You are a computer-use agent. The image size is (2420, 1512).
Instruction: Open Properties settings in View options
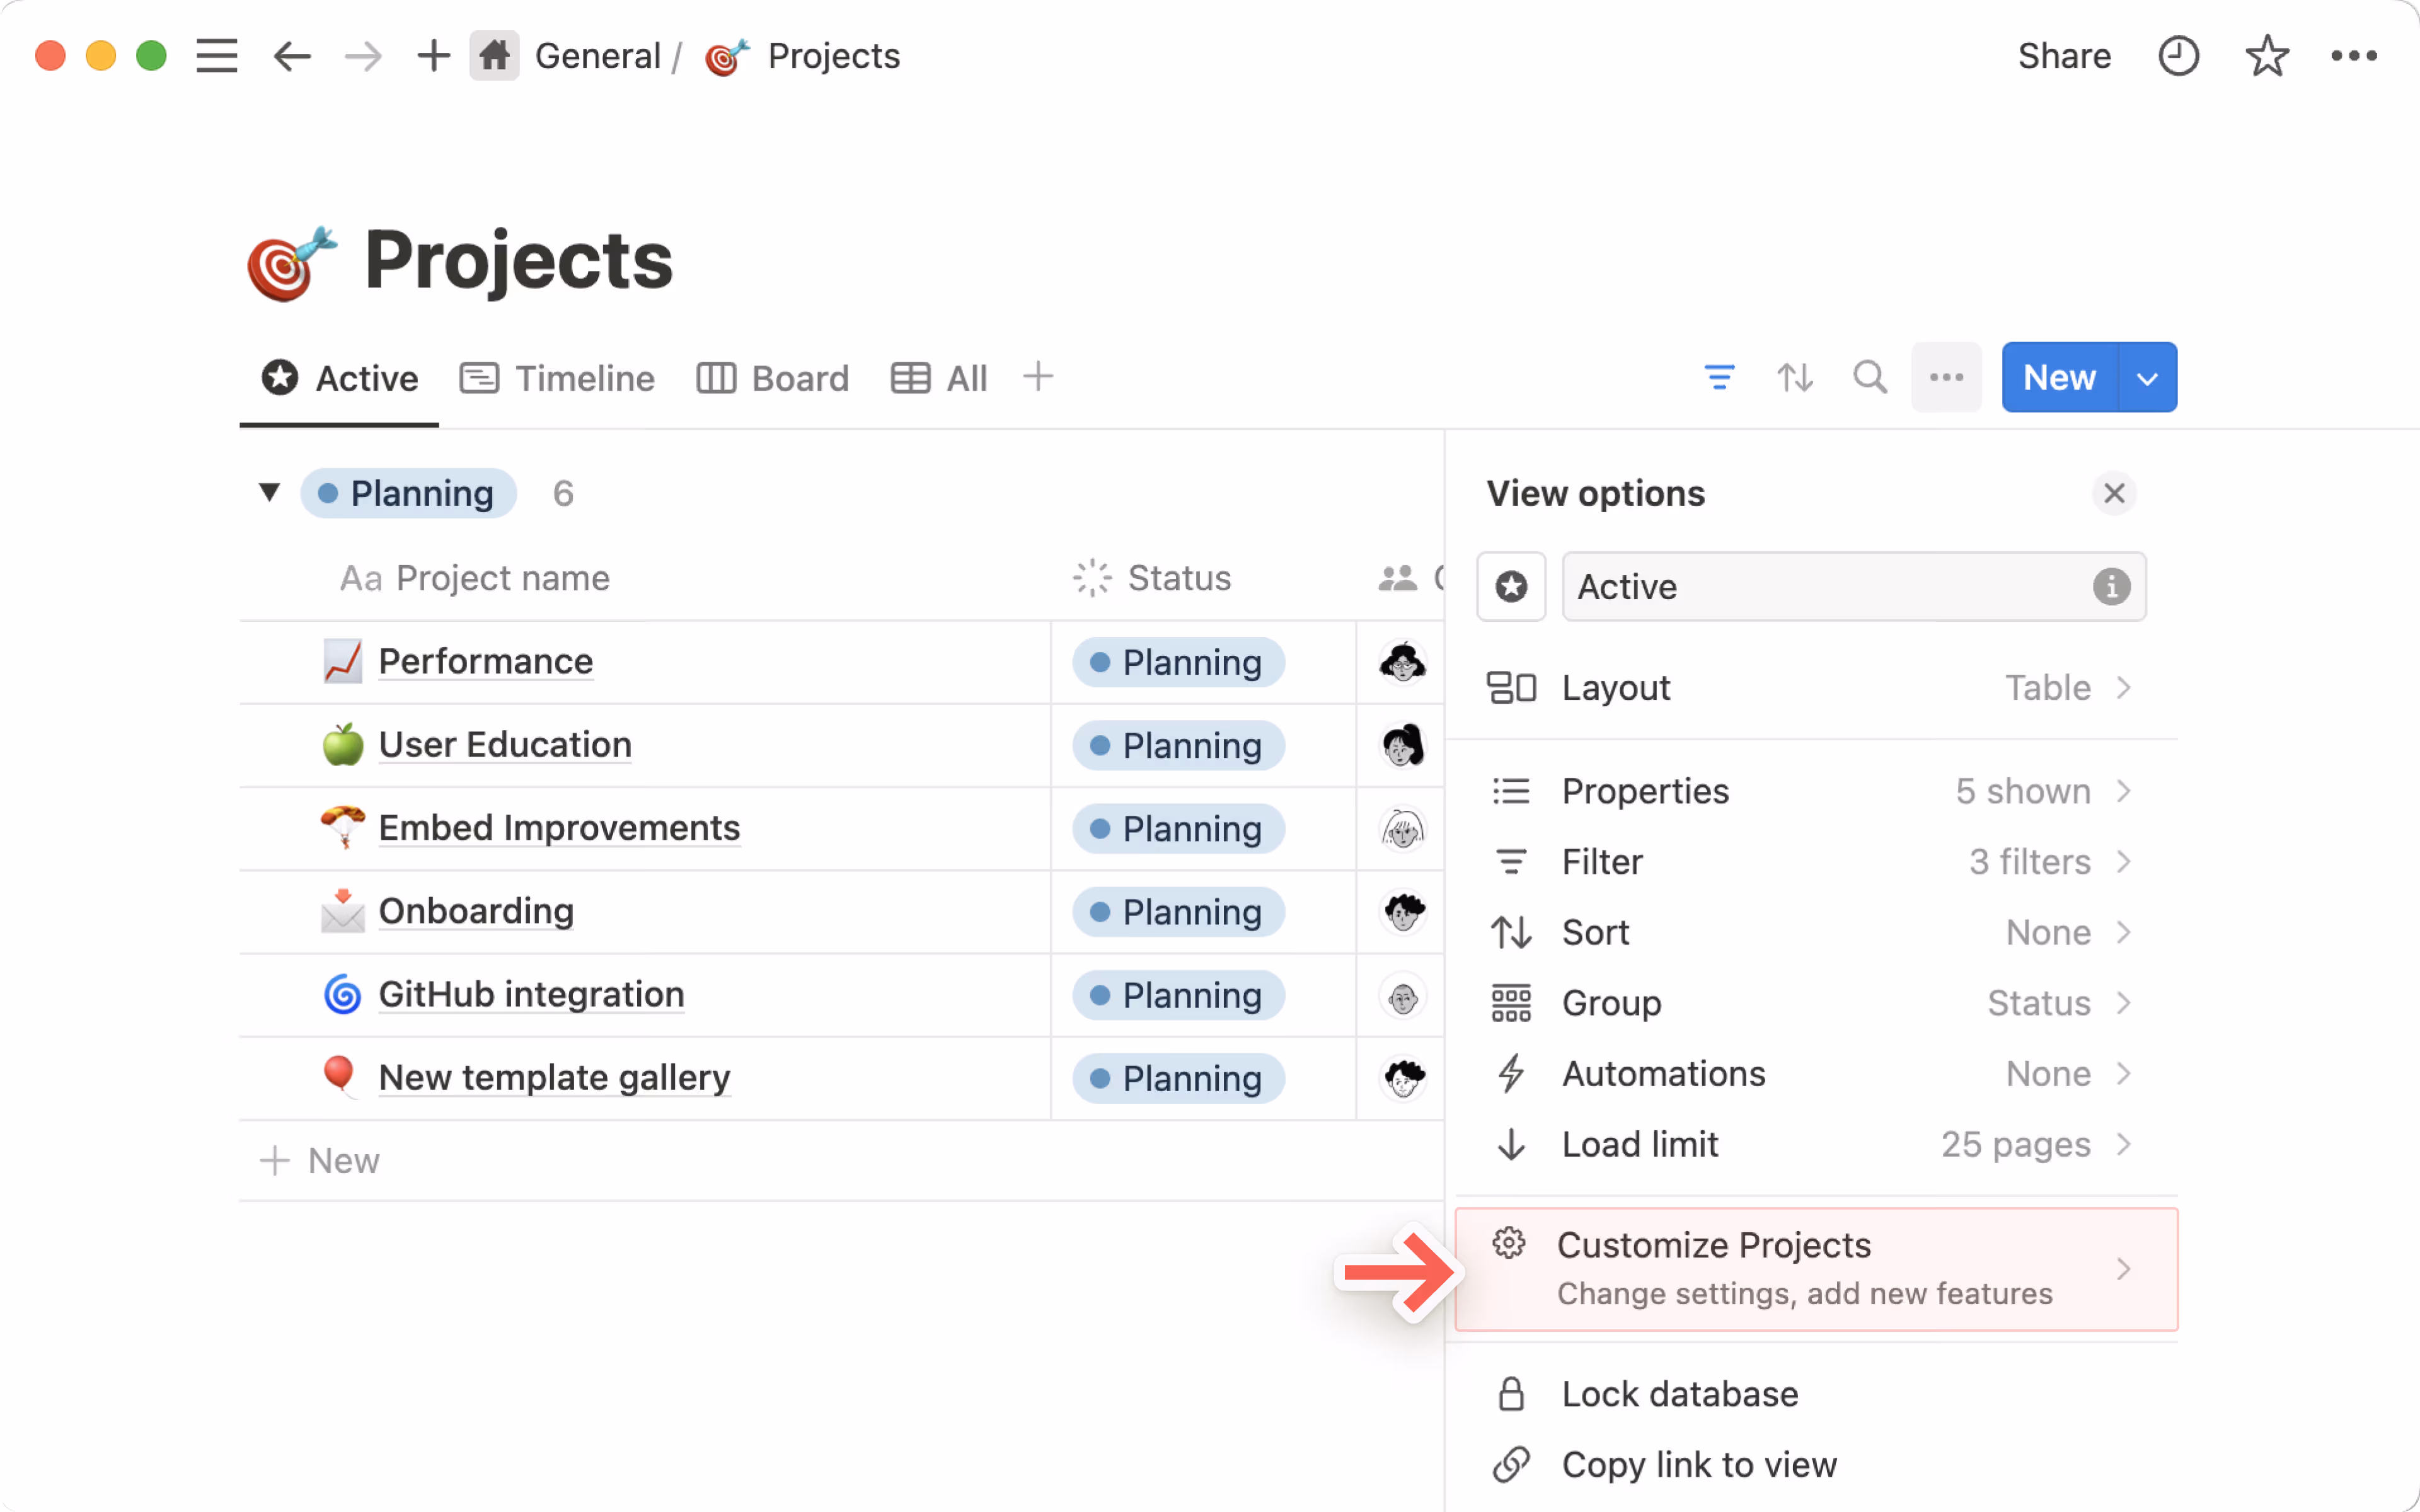[x=1645, y=791]
